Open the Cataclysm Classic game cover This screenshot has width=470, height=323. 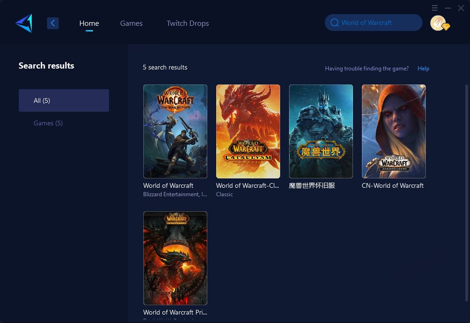point(248,131)
